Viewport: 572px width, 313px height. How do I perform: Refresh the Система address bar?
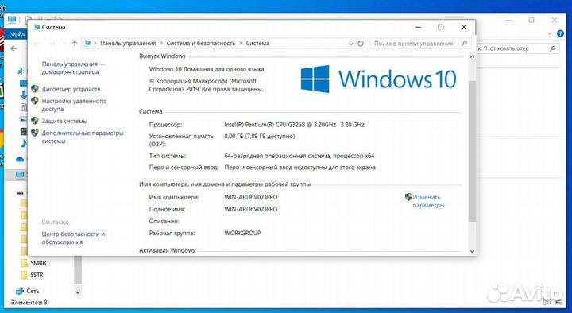[361, 44]
